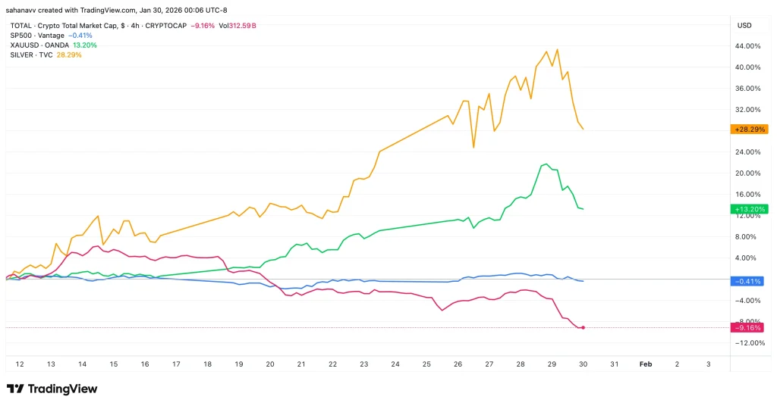
Task: Click the red dot ending the crypto line
Action: 584,327
